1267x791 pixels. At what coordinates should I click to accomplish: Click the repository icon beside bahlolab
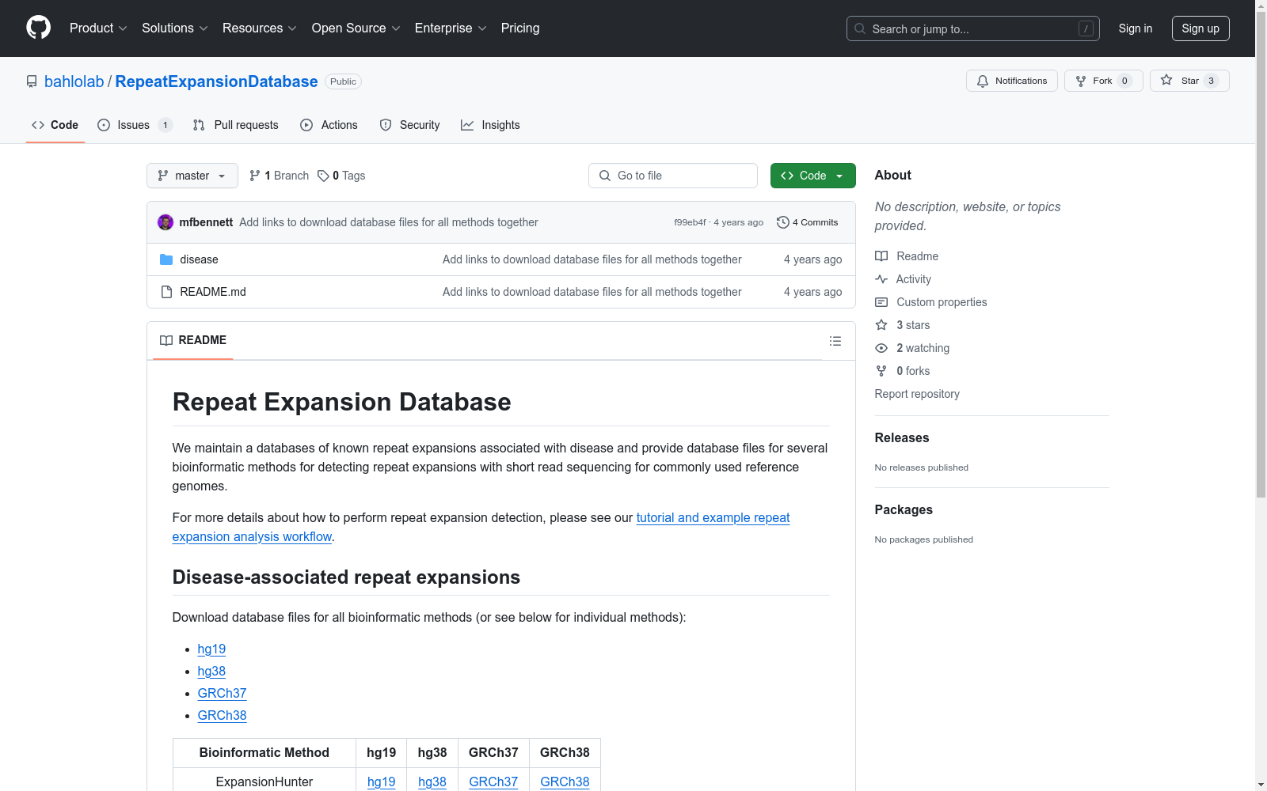pos(32,81)
